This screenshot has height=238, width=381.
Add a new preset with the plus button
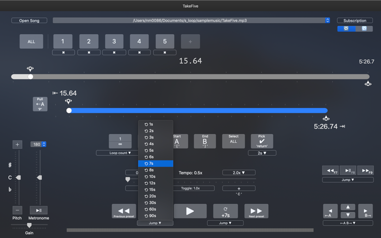[190, 41]
